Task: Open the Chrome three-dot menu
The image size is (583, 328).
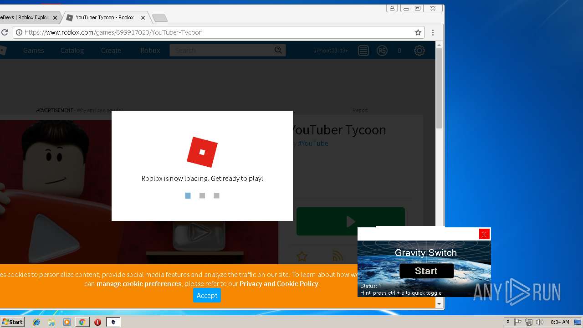Action: tap(433, 32)
